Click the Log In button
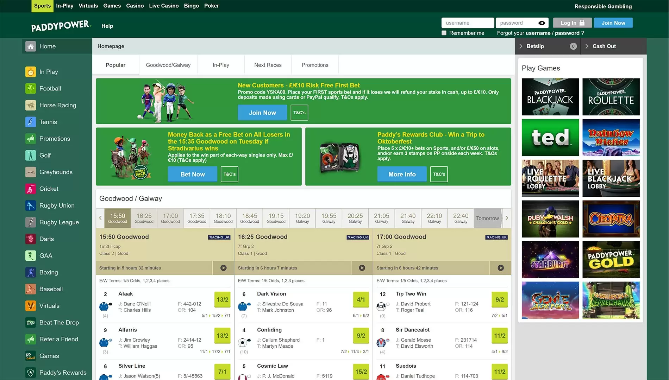669x380 pixels. pyautogui.click(x=572, y=23)
